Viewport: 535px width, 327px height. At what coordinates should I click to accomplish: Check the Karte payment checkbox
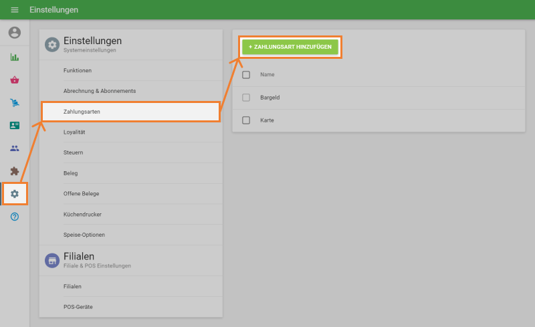click(x=246, y=120)
